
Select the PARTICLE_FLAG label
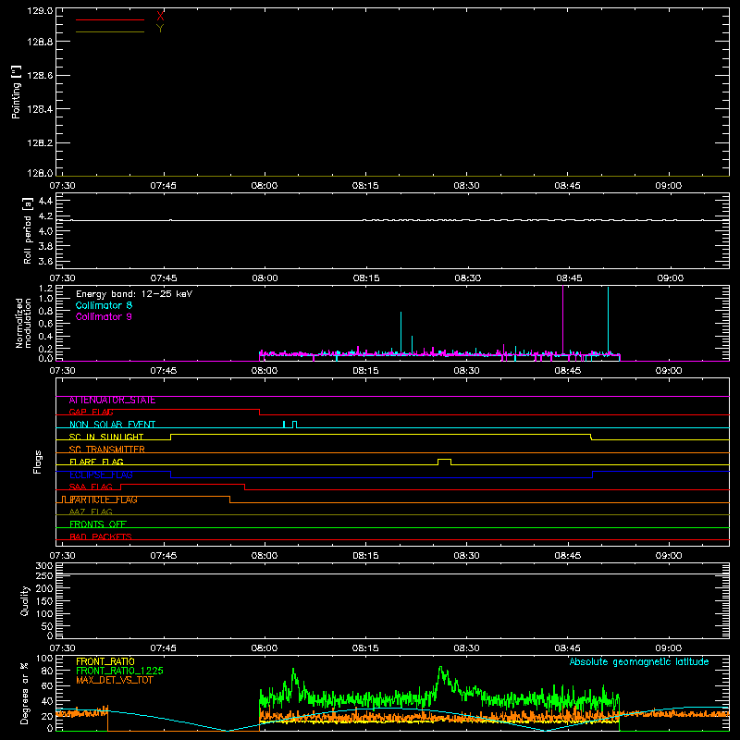click(104, 499)
